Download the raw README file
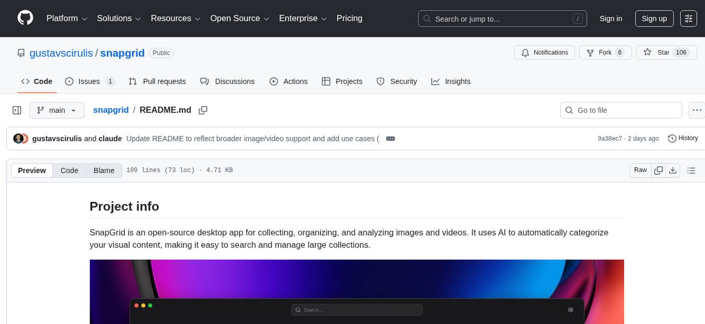Image resolution: width=705 pixels, height=324 pixels. tap(673, 170)
